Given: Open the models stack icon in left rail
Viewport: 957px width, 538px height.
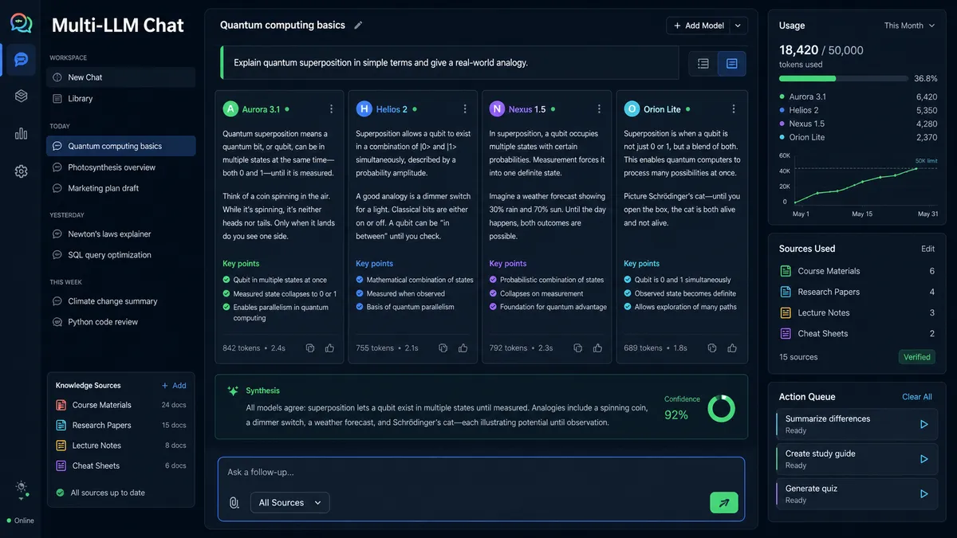Looking at the screenshot, I should 21,96.
